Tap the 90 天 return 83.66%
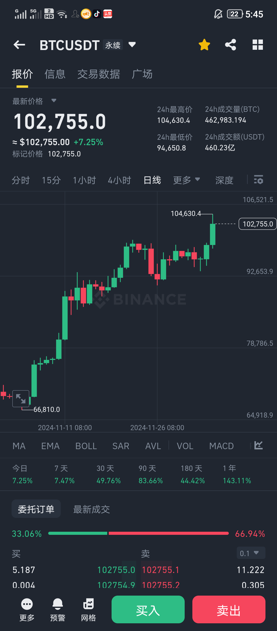This screenshot has height=631, width=277. (151, 480)
